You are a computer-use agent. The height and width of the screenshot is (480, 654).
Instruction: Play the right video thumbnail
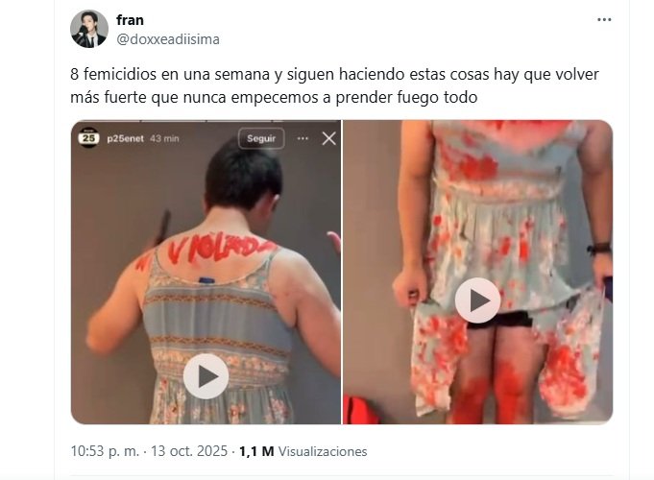tap(477, 300)
